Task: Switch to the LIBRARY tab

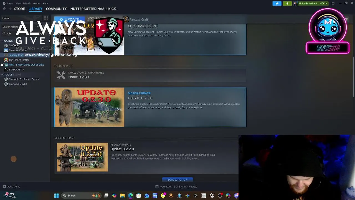Action: (x=35, y=9)
